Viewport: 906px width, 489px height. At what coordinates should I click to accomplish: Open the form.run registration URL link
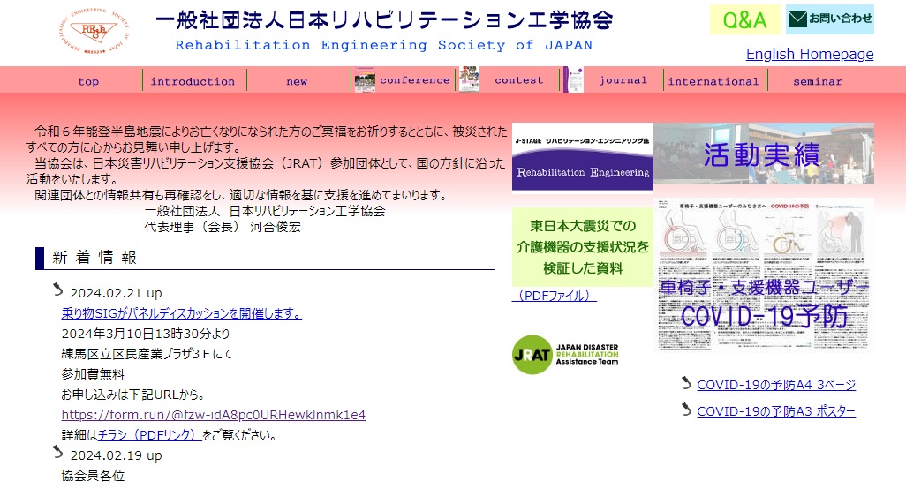point(213,415)
